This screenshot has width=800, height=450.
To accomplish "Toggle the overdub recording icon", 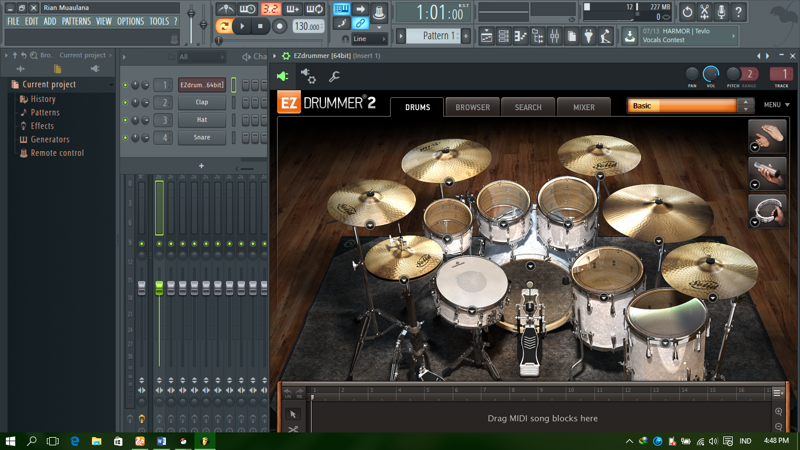I will click(292, 9).
